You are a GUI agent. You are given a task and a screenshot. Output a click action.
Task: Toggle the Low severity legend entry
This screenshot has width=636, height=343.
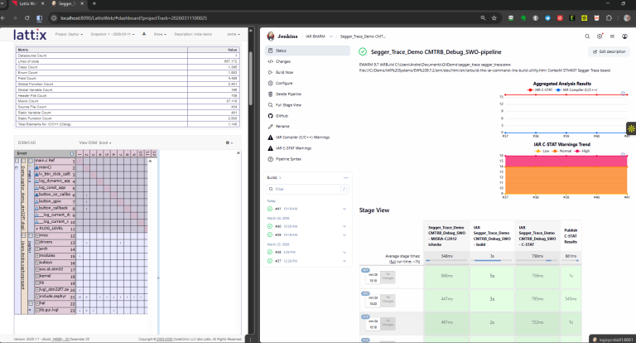click(x=547, y=151)
